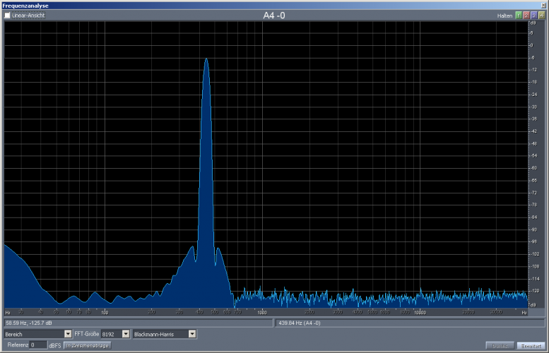This screenshot has height=353, width=549.
Task: Close the Frequenzanalyse window
Action: [x=543, y=5]
